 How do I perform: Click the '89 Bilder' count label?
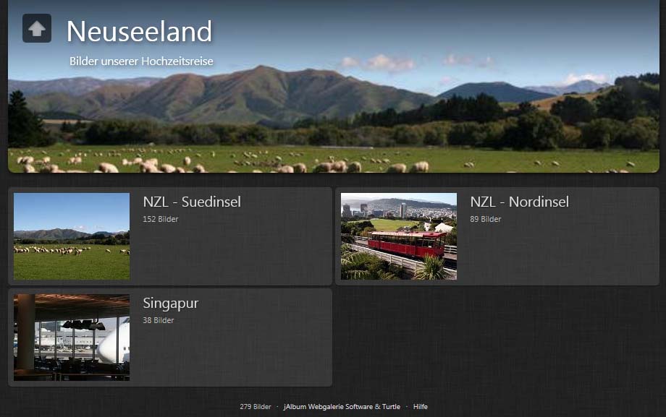[485, 219]
